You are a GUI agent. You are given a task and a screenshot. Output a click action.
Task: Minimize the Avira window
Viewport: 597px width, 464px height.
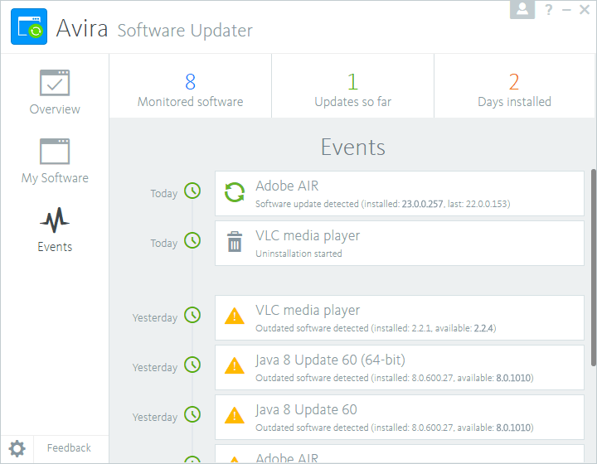tap(566, 10)
